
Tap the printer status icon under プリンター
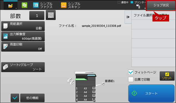click(x=138, y=7)
